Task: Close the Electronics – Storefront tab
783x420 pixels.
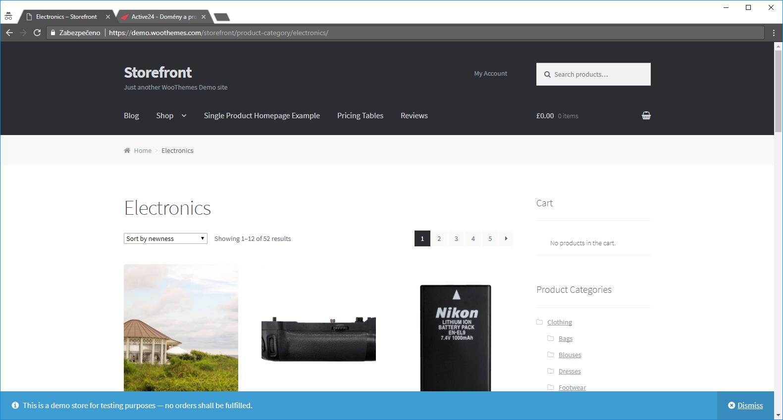Action: pyautogui.click(x=108, y=17)
